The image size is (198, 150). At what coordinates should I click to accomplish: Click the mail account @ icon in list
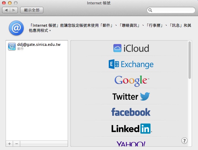click(x=12, y=46)
